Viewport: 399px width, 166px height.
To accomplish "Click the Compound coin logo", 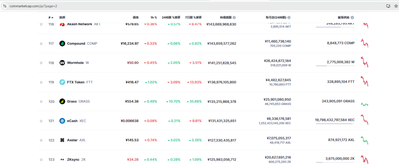I will 62,43.
